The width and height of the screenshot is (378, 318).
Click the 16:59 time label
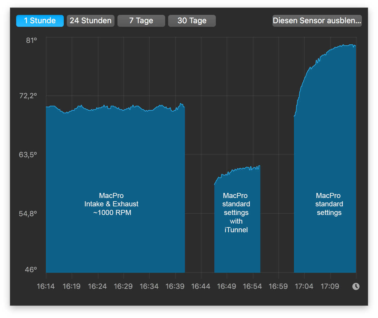[x=278, y=286]
